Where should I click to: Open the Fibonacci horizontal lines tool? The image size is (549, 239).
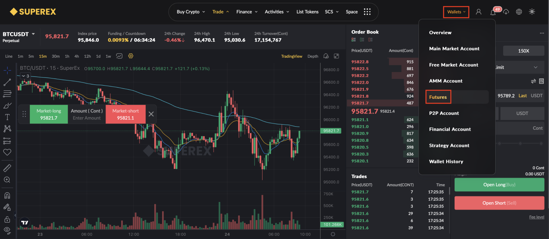pos(7,94)
